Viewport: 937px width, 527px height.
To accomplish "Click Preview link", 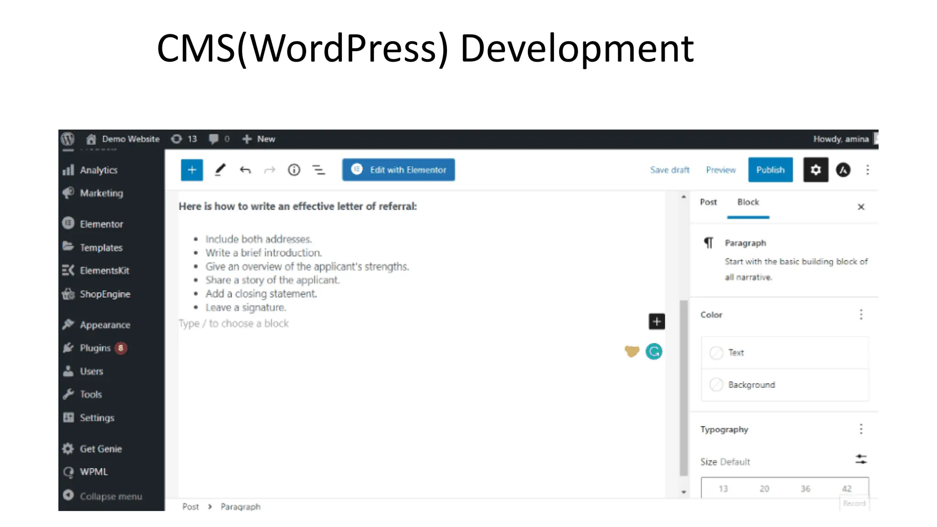I will [721, 170].
